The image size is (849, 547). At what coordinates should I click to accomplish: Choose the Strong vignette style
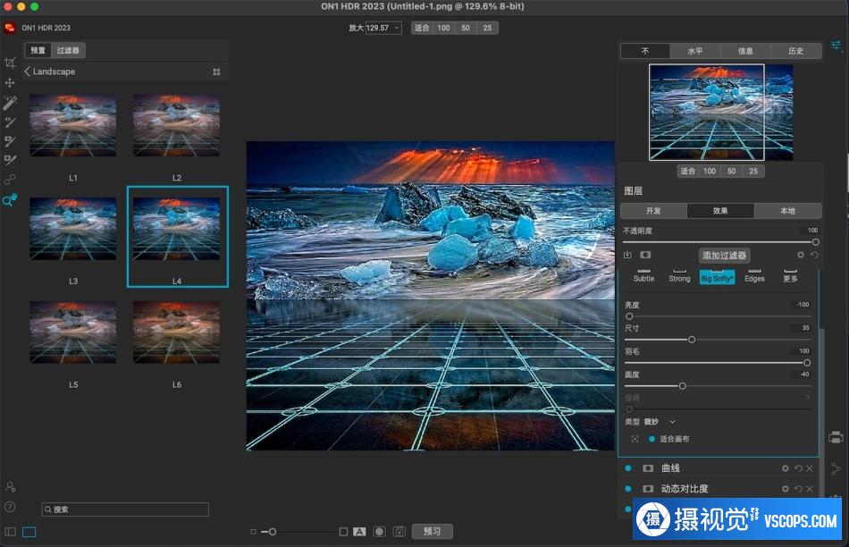(679, 276)
